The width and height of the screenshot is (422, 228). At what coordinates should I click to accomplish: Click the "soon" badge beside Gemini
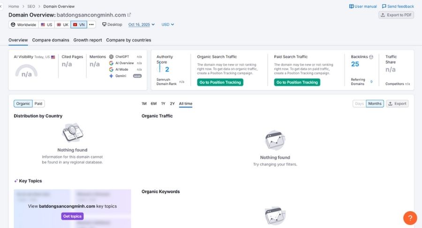(137, 76)
